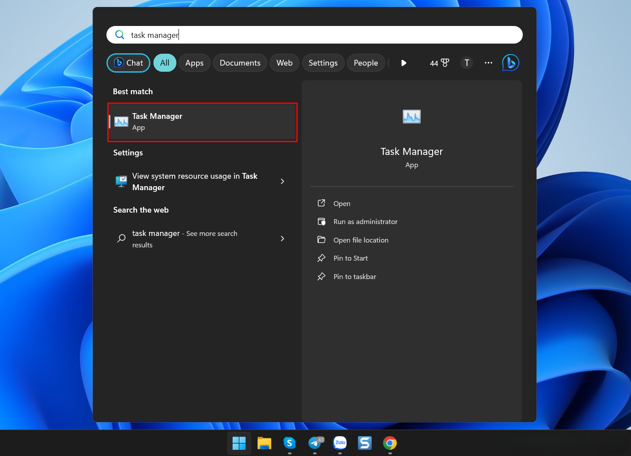Expand View system resource usage result chevron
This screenshot has height=456, width=631.
click(x=282, y=181)
